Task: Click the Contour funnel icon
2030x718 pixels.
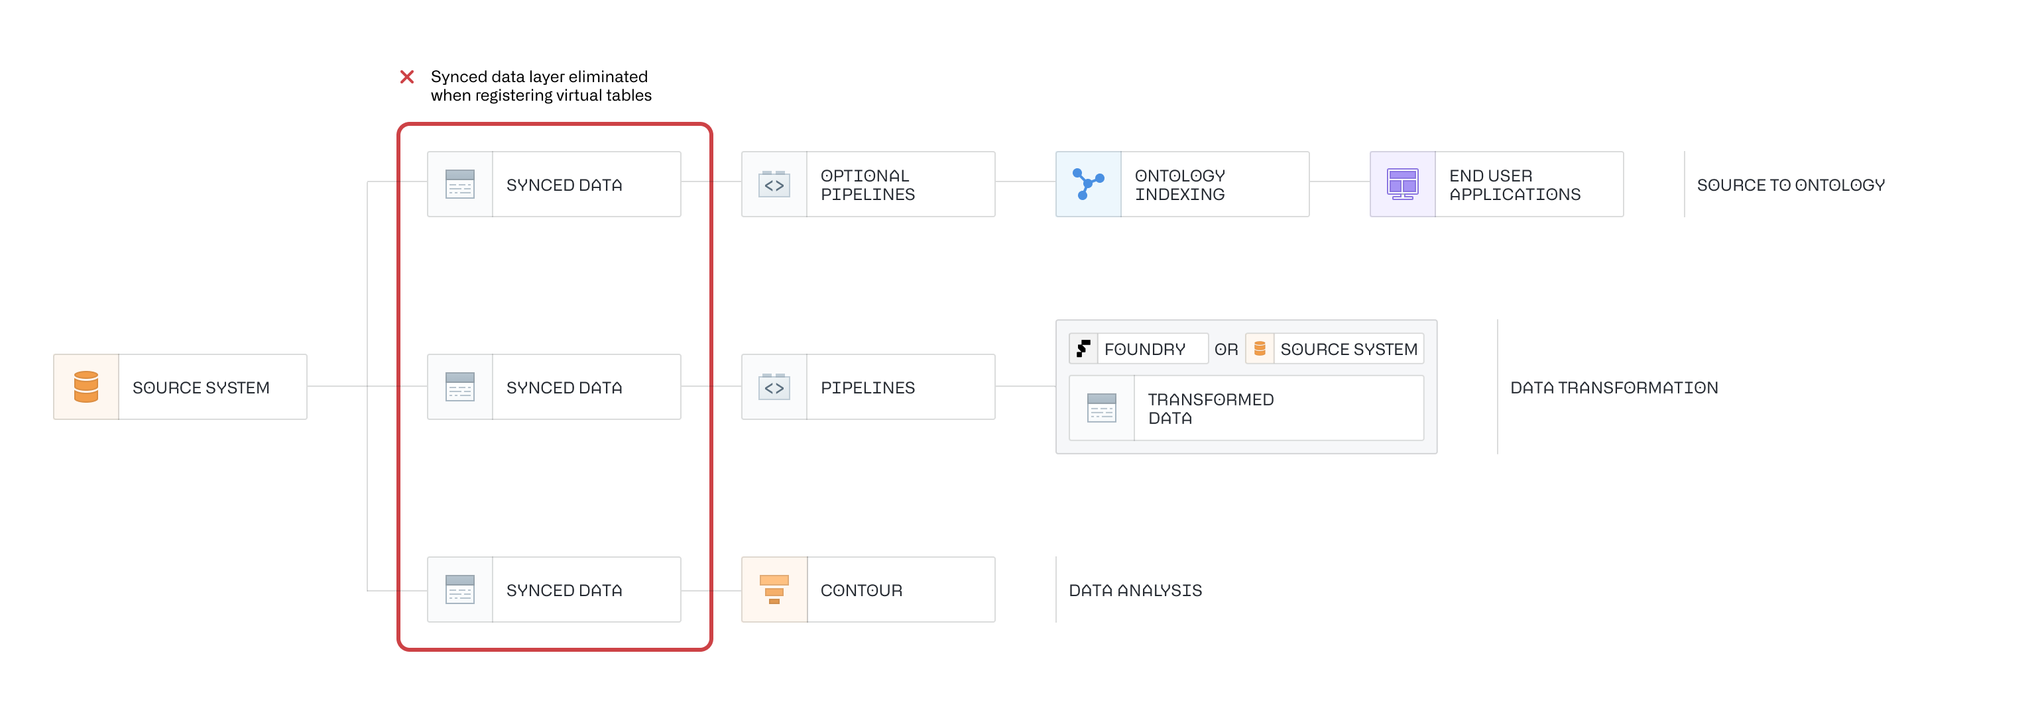Action: coord(774,590)
